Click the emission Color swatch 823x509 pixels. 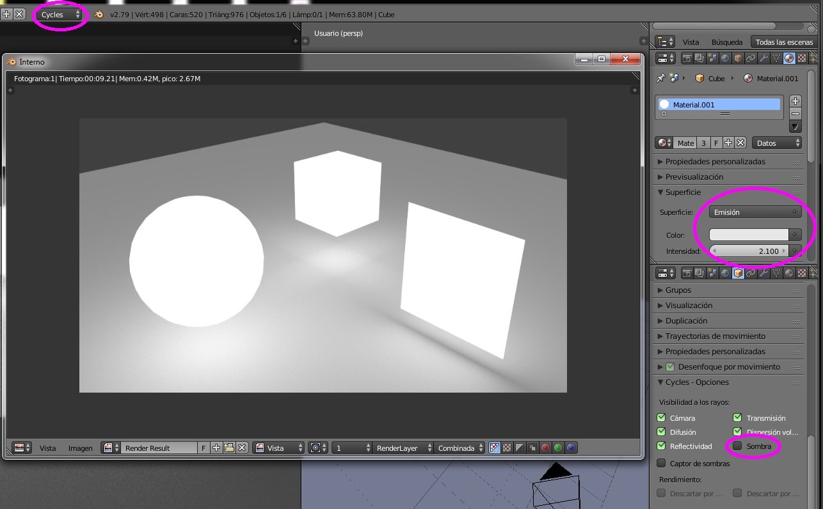(x=749, y=235)
